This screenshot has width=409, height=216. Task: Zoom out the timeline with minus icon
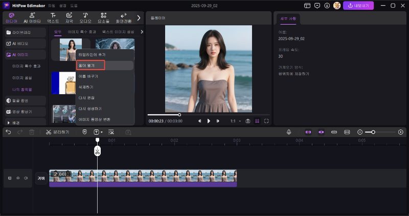coord(360,132)
